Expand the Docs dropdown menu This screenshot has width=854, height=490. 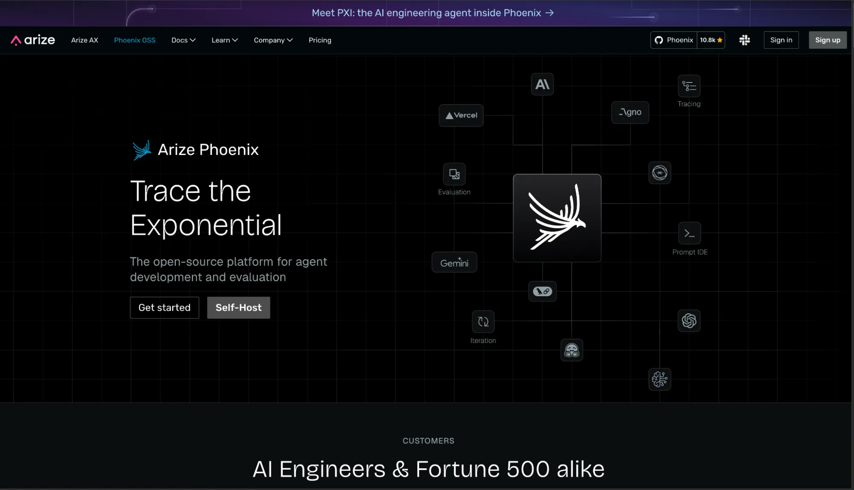[x=183, y=40]
